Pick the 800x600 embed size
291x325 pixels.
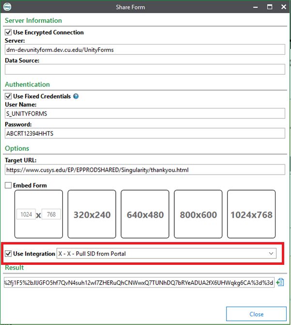[x=198, y=214]
